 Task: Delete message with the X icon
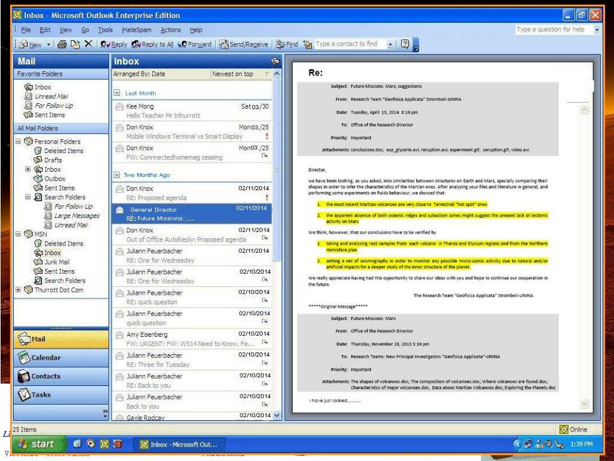(x=89, y=44)
